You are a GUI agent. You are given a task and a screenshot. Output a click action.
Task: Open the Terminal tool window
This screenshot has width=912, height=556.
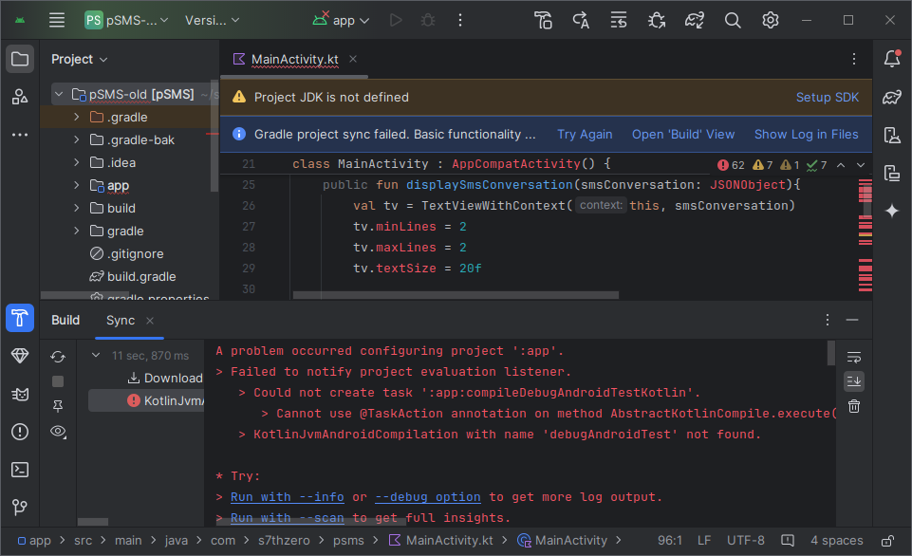(20, 469)
